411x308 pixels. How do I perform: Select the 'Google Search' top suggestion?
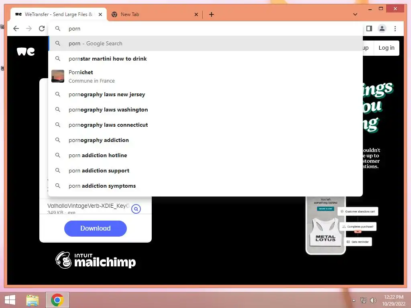[205, 43]
